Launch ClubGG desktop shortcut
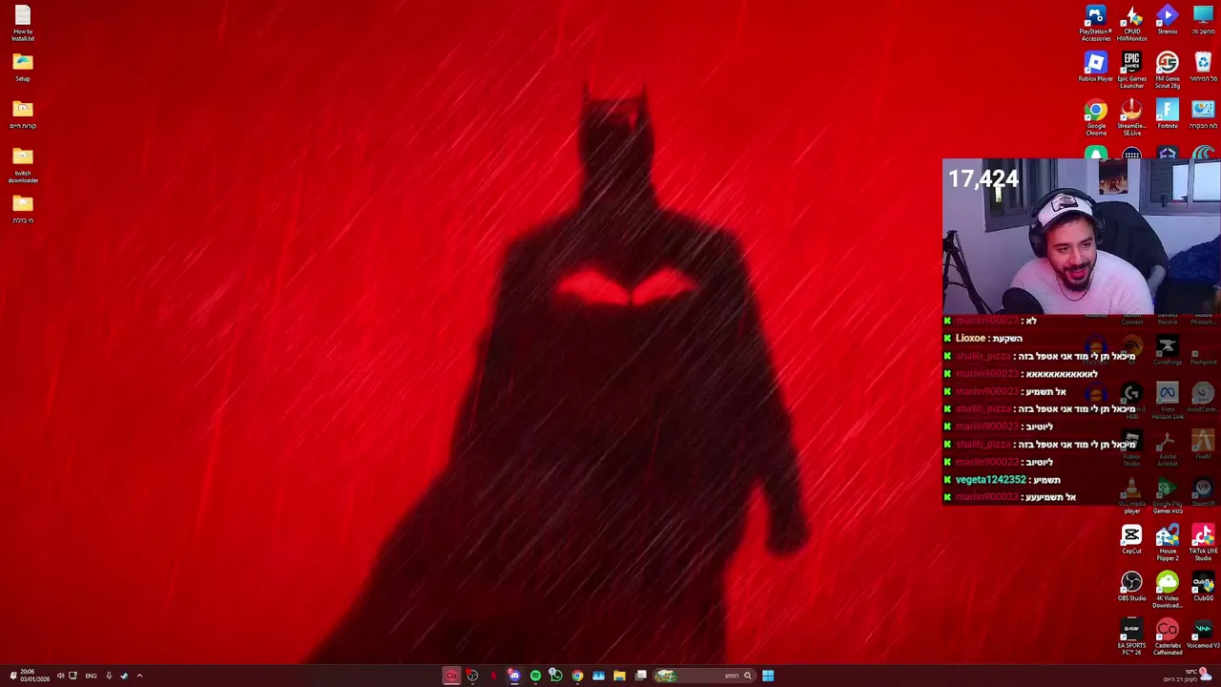Image resolution: width=1221 pixels, height=687 pixels. tap(1203, 587)
